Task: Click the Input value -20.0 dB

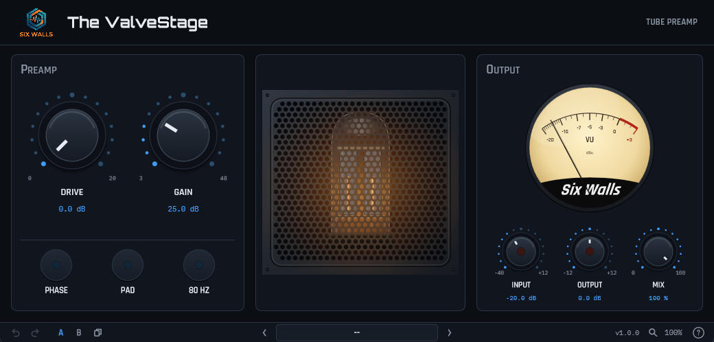Action: pos(521,298)
